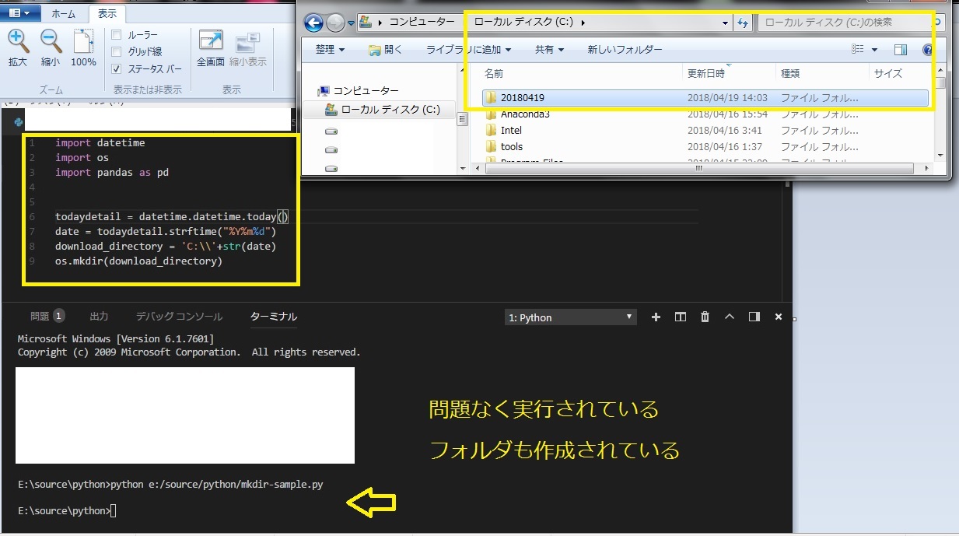959x536 pixels.
Task: Uncheck the ステータス バー checkbox
Action: pos(117,68)
